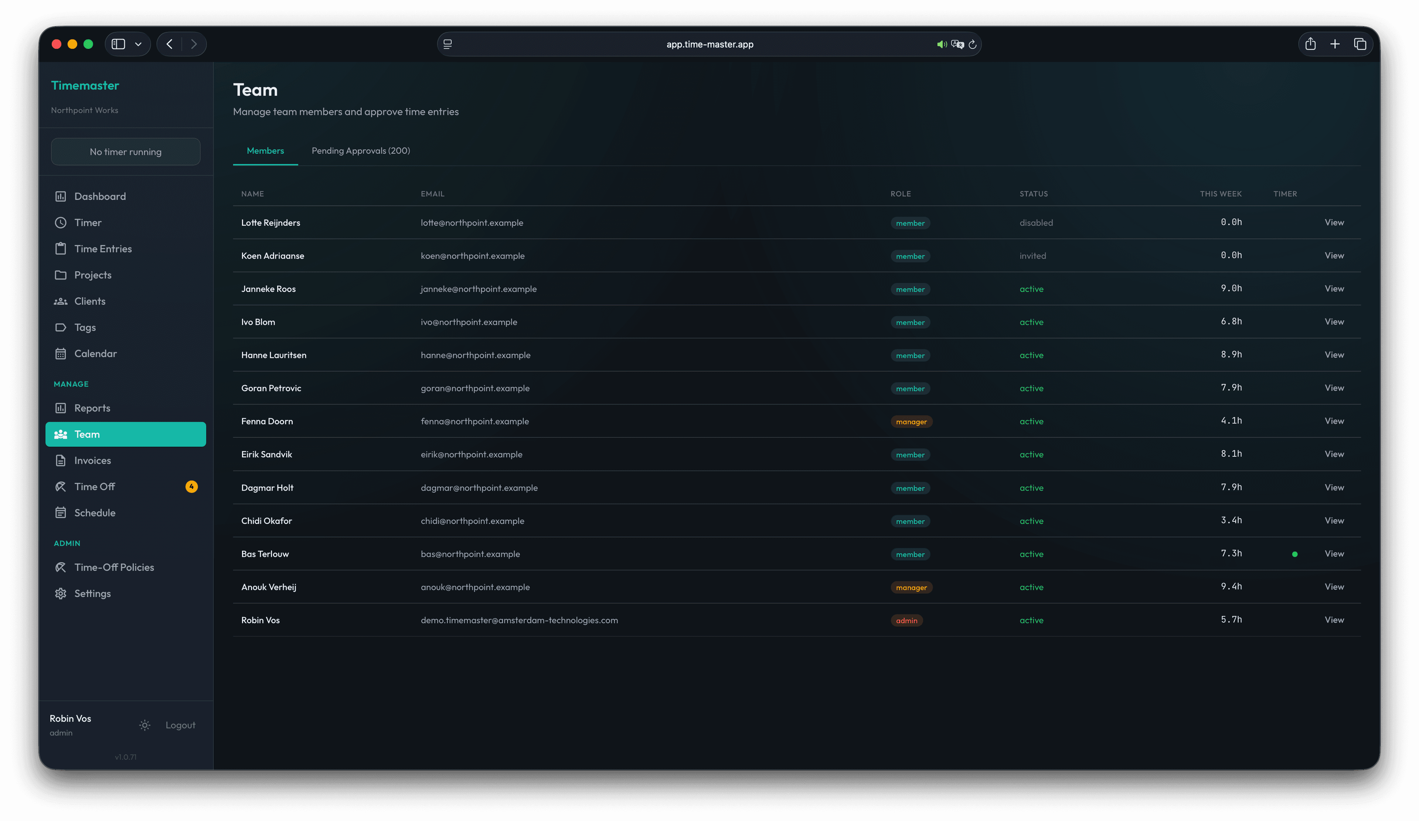The height and width of the screenshot is (821, 1419).
Task: Click the Logout link
Action: (x=180, y=725)
